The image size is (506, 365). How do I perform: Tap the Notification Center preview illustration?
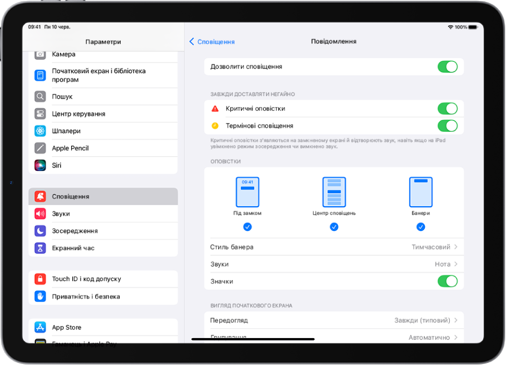pos(334,192)
